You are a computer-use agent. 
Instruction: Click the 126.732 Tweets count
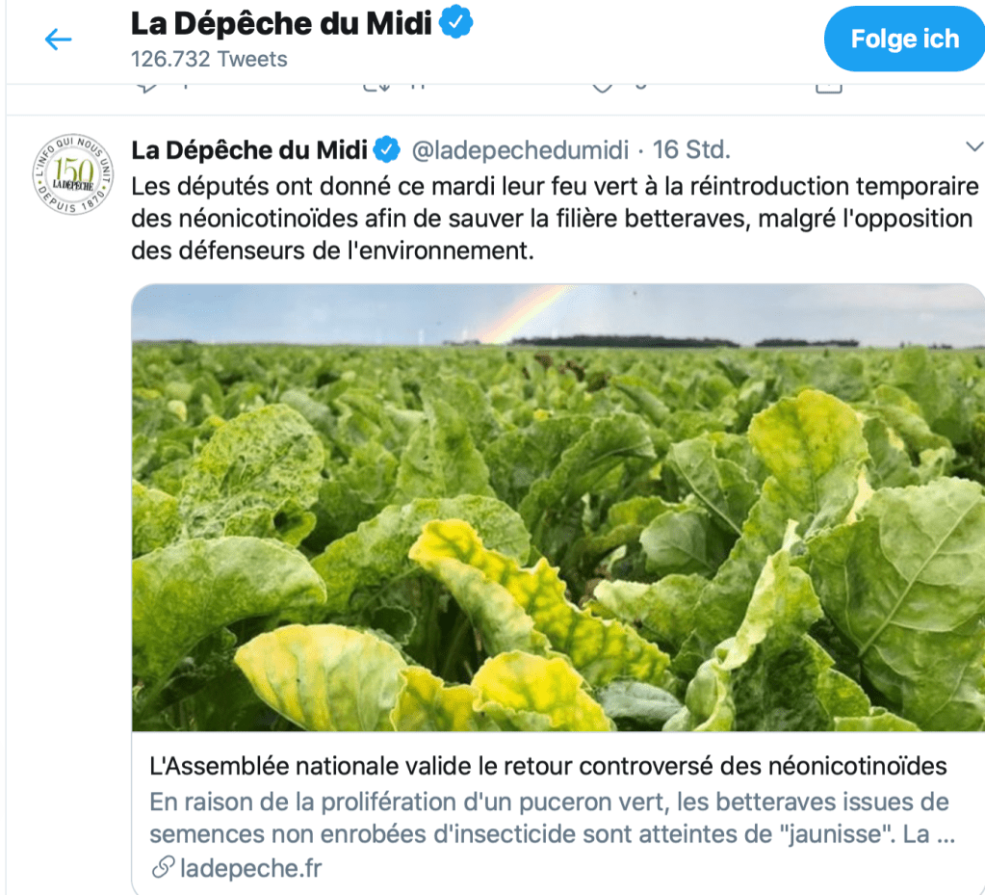(209, 59)
